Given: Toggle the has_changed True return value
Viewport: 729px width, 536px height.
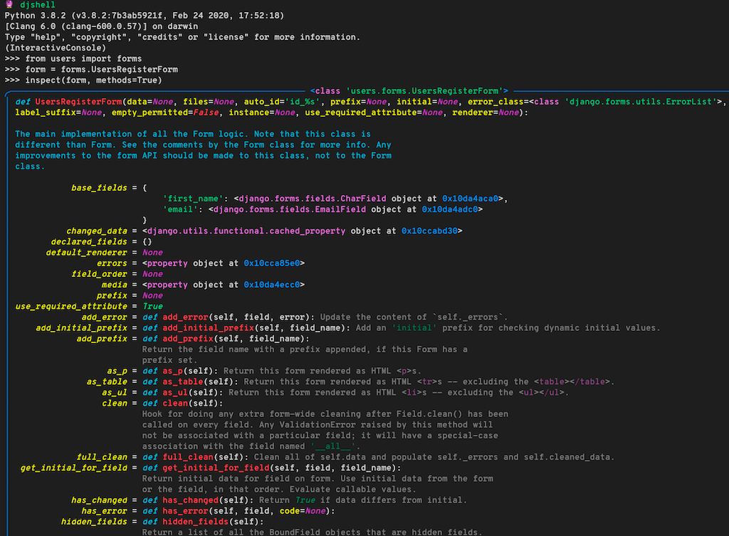Looking at the screenshot, I should [306, 500].
